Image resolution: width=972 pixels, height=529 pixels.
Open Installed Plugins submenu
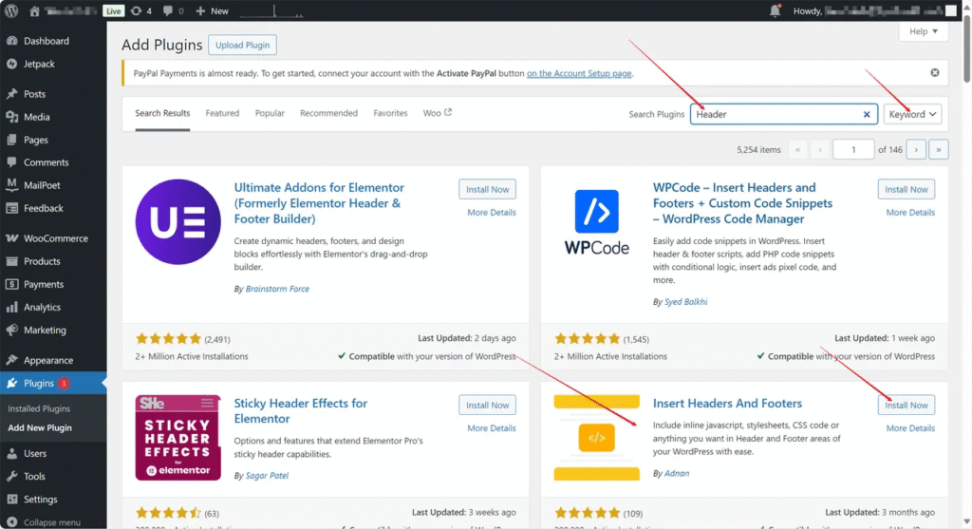[39, 408]
